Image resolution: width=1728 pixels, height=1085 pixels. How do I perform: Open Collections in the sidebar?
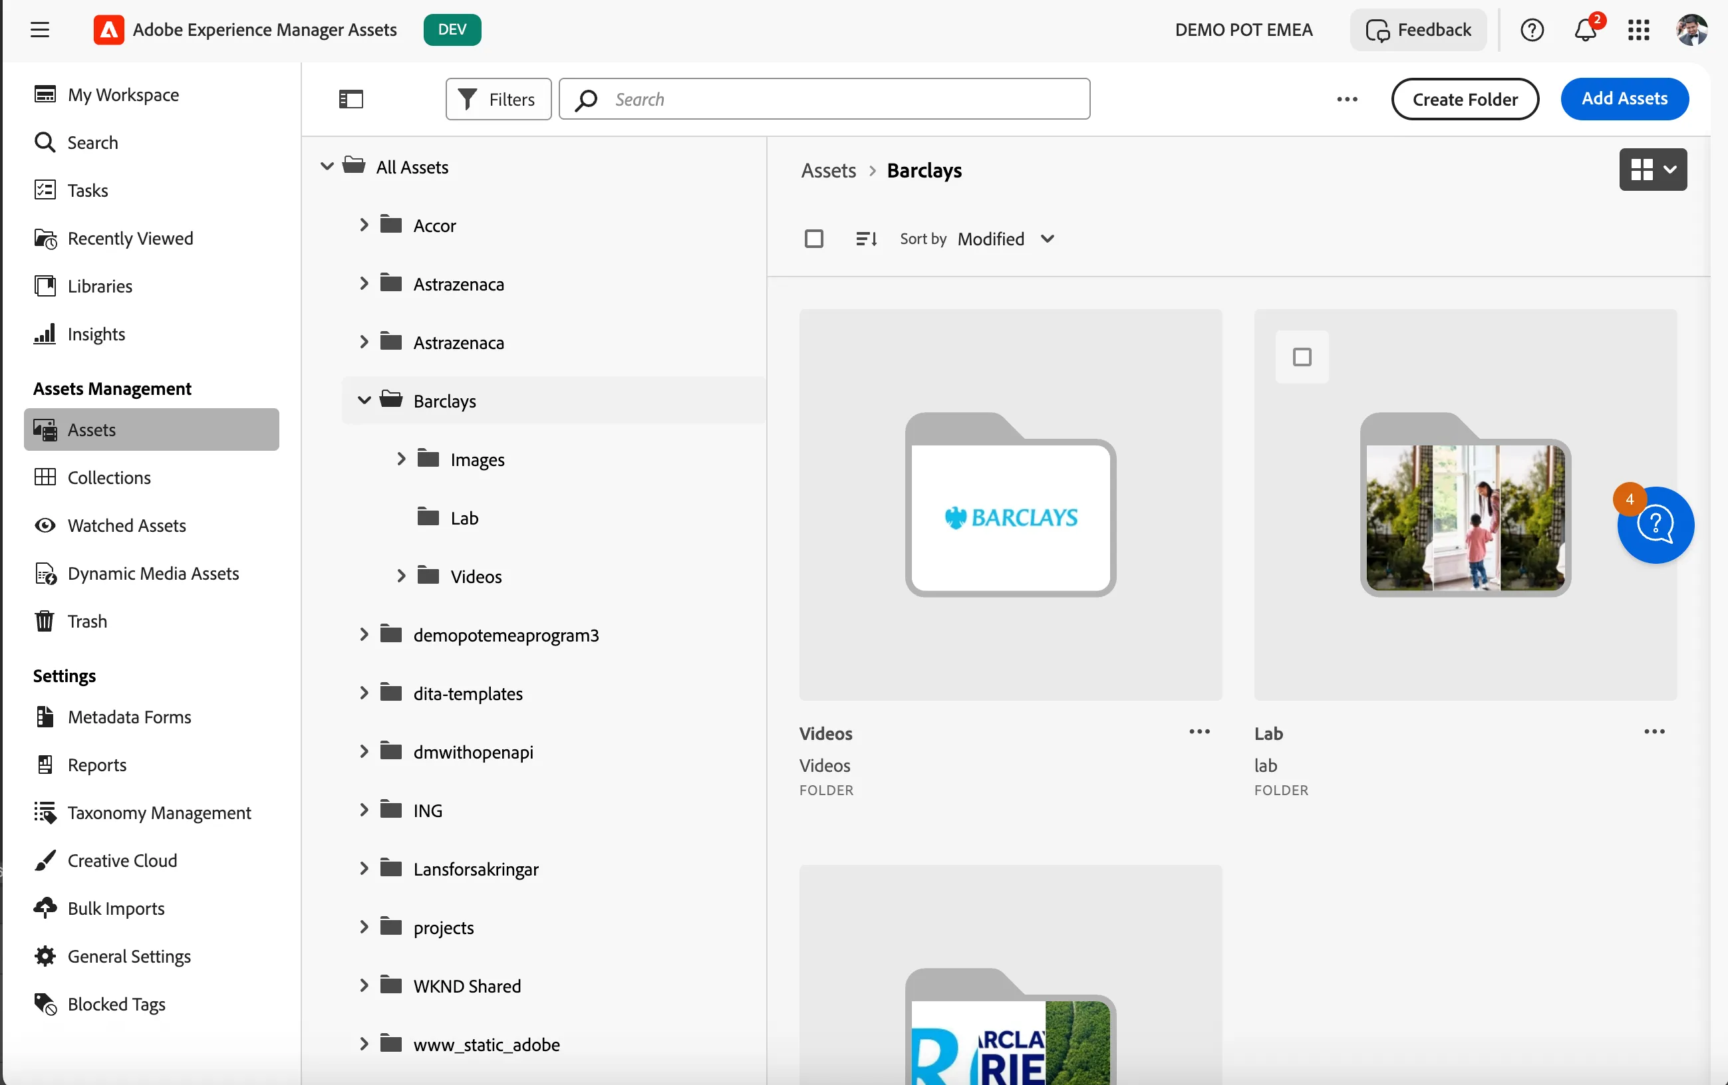click(108, 477)
